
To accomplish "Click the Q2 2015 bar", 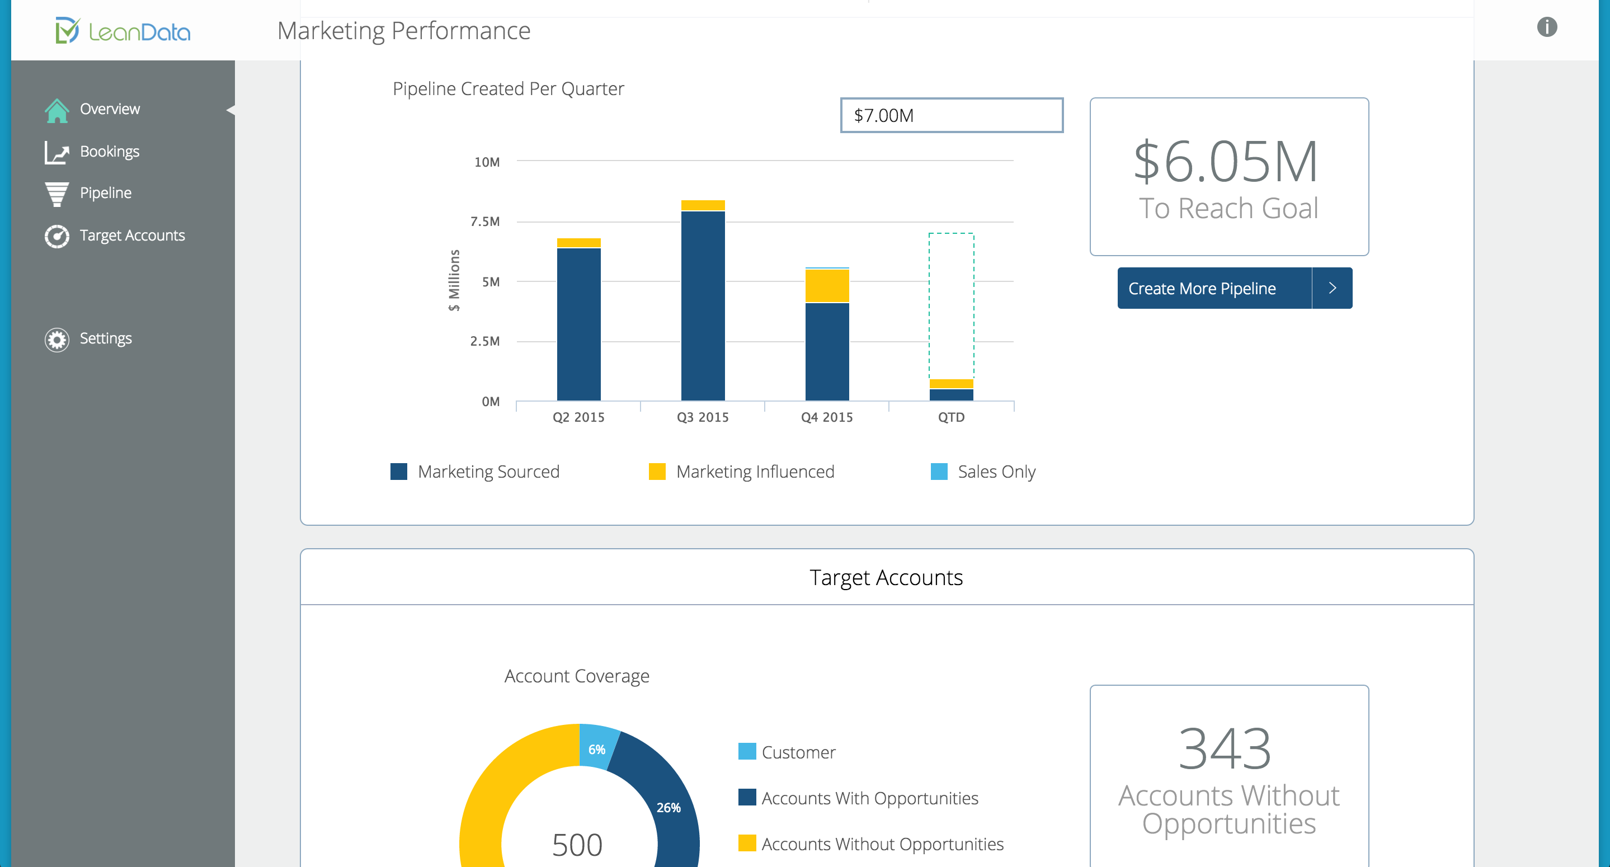I will 579,319.
